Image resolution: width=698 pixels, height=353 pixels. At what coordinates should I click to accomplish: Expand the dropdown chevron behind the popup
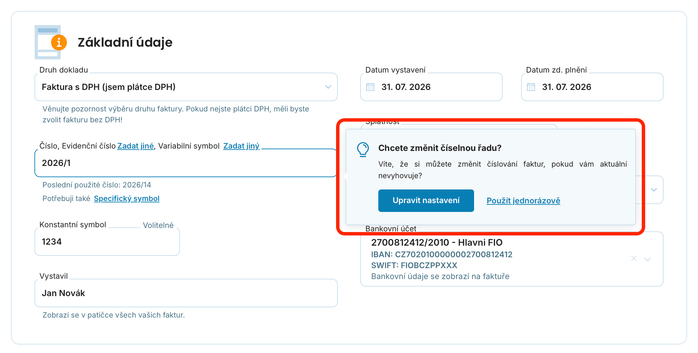point(654,190)
